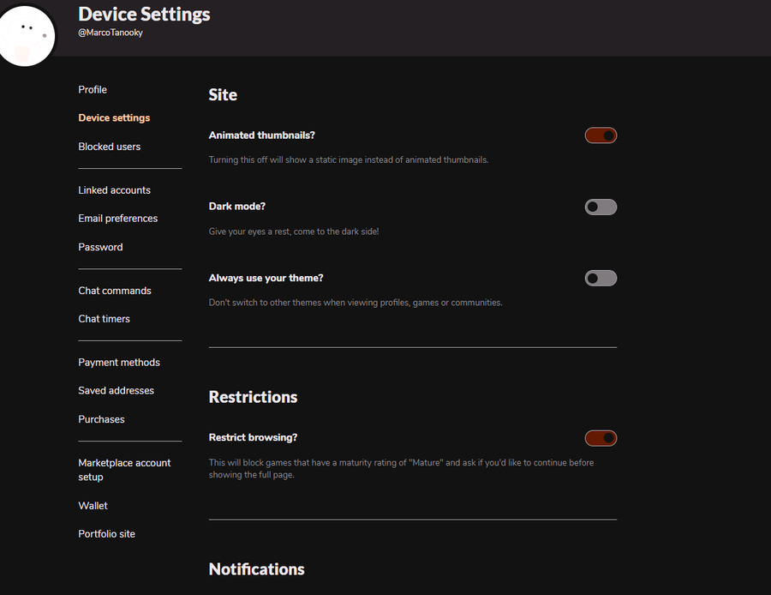Viewport: 771px width, 595px height.
Task: Open Linked accounts settings
Action: click(114, 190)
